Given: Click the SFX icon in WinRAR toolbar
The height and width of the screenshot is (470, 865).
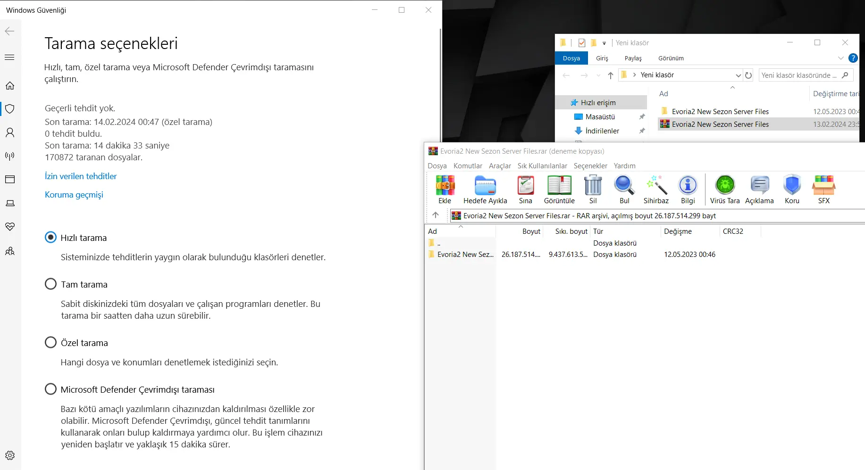Looking at the screenshot, I should (x=824, y=185).
